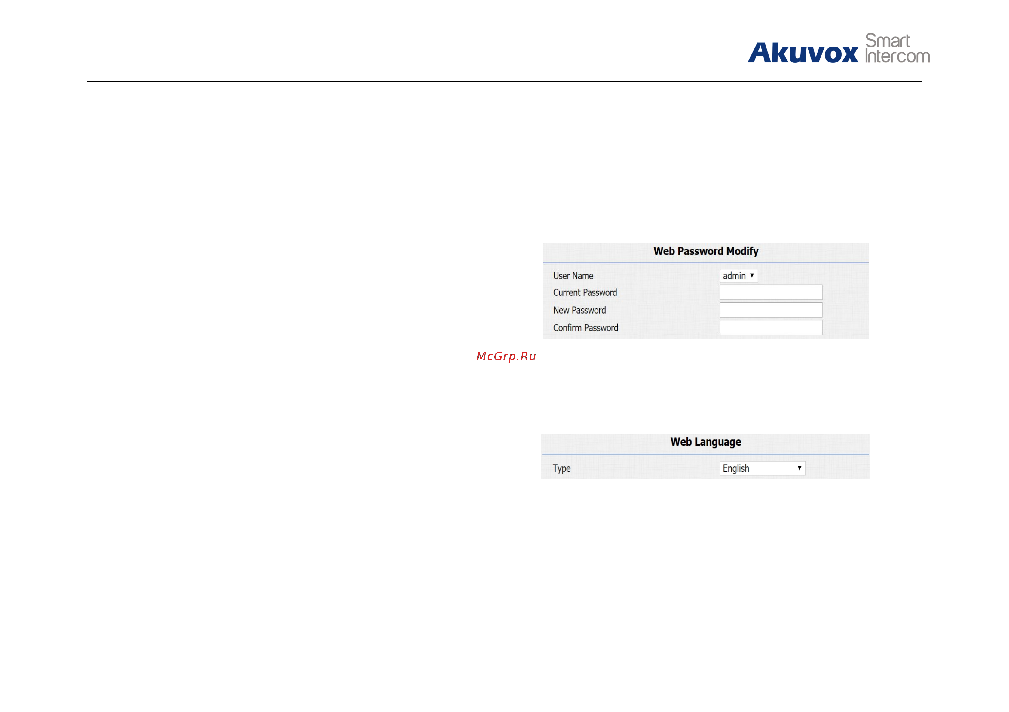Focus the New Password input field
The width and height of the screenshot is (1009, 712).
771,310
